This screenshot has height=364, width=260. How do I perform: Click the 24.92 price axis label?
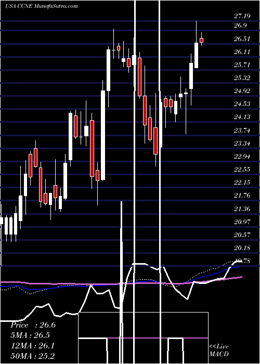pos(242,91)
